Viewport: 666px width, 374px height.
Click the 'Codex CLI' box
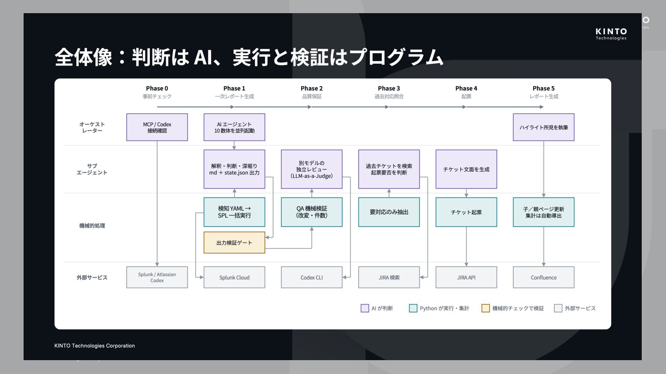pos(312,277)
